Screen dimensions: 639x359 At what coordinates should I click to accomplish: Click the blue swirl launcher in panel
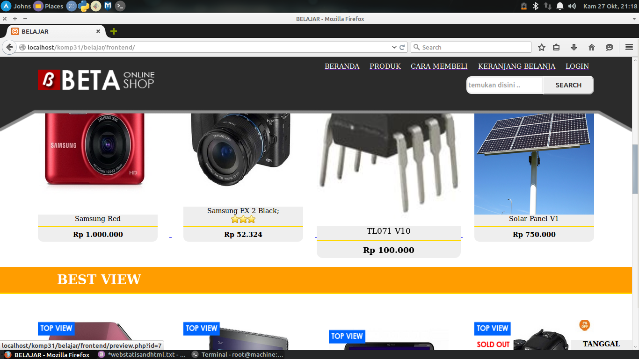point(72,6)
